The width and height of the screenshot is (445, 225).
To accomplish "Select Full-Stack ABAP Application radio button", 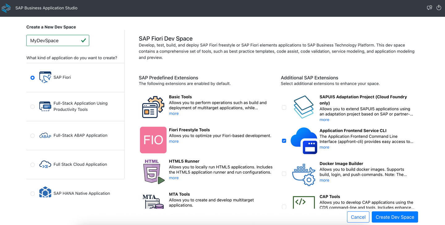I will (x=32, y=136).
